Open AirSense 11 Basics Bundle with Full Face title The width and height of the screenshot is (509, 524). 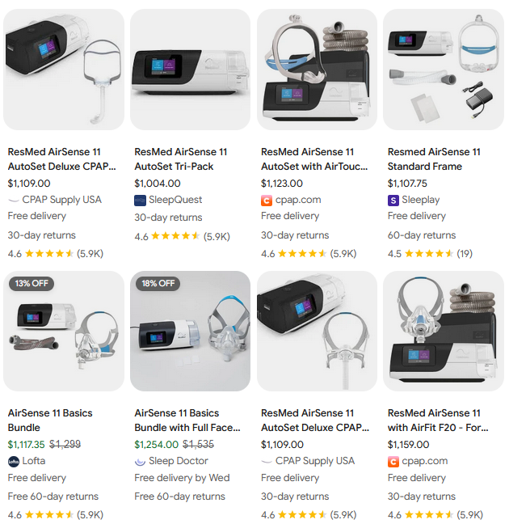coord(187,420)
